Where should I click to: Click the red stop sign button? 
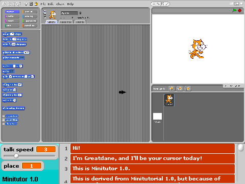(x=239, y=11)
